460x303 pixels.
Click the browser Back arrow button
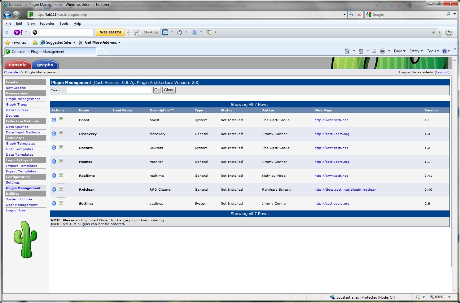pos(7,14)
